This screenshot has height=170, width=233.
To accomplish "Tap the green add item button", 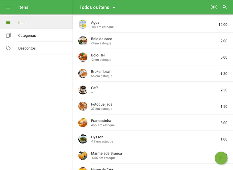I will click(221, 158).
